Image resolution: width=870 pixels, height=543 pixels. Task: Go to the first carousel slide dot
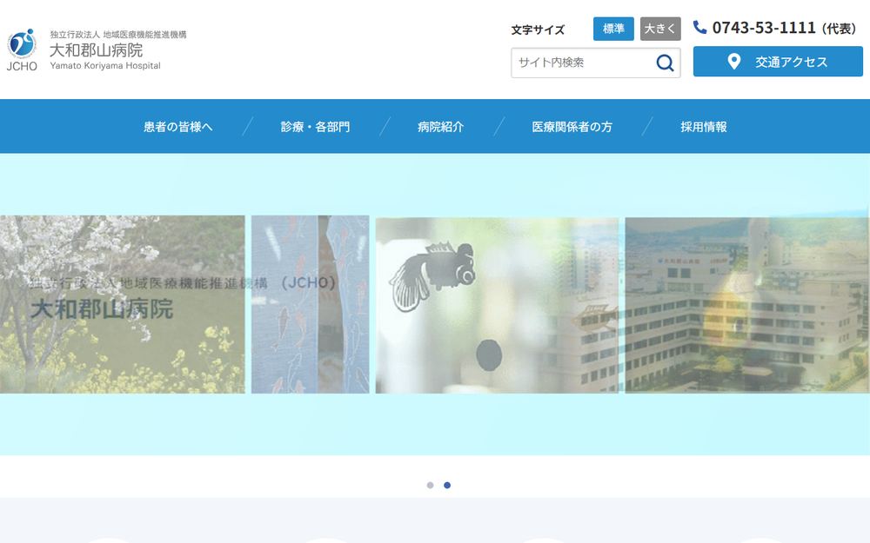click(430, 486)
